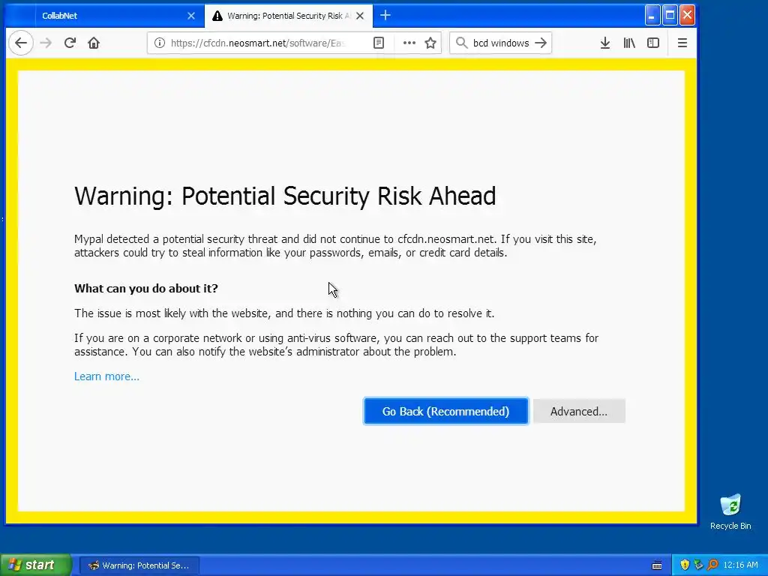Toggle reader view in address bar
This screenshot has width=768, height=576.
(x=379, y=43)
